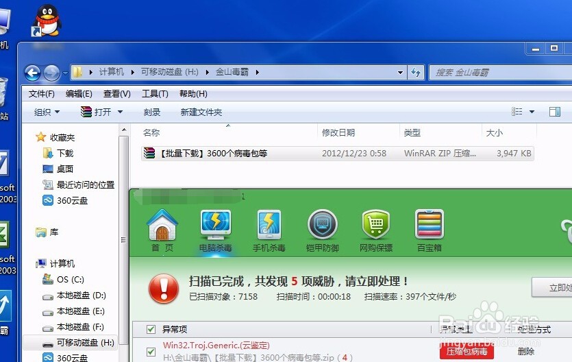Open 本地磁盘 (E:) drive

tap(74, 311)
